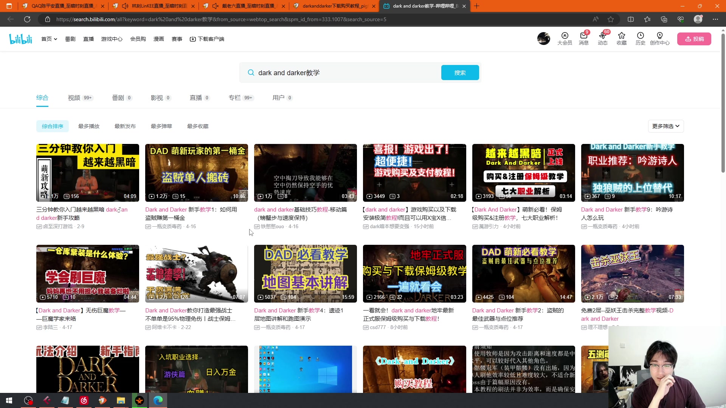726x408 pixels.
Task: Open the 消息 messages icon
Action: (583, 39)
